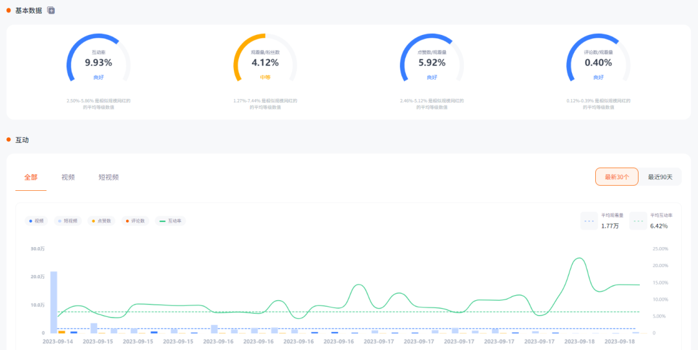698x350 pixels.
Task: Click the orange bullet beside 互动 heading
Action: pos(8,140)
